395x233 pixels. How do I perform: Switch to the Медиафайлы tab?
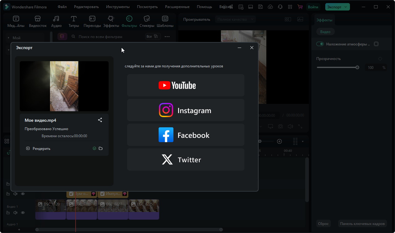tap(16, 22)
